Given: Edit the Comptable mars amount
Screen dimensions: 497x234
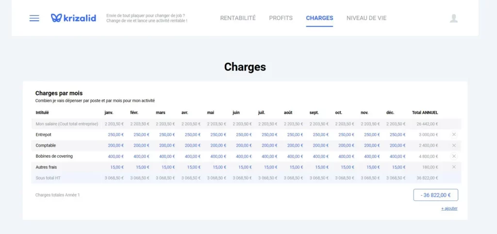Looking at the screenshot, I should pos(167,146).
